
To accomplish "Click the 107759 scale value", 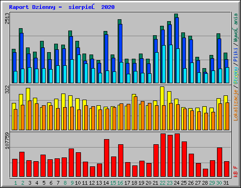I will coord(7,141).
